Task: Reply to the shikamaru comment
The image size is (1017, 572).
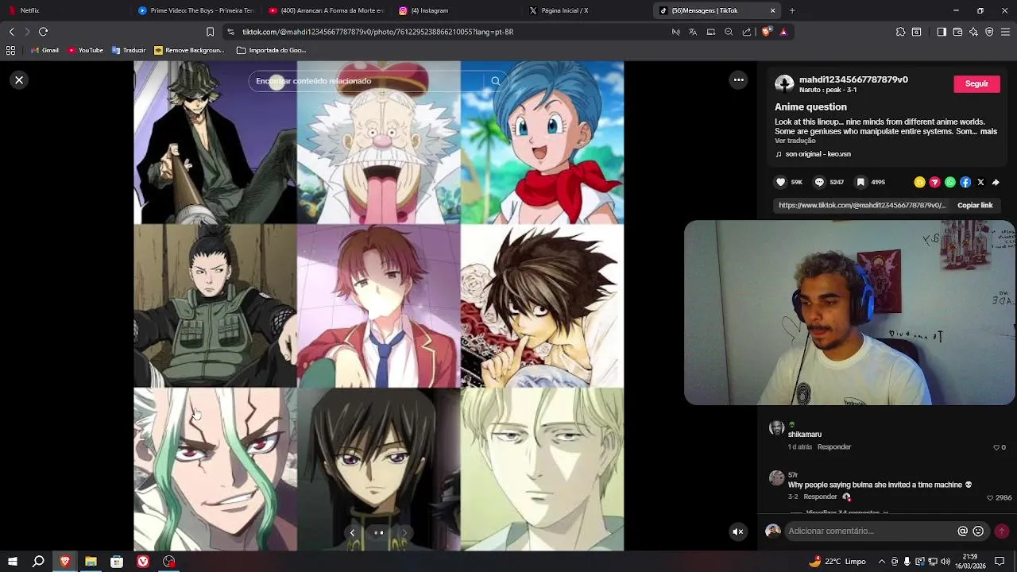Action: click(x=834, y=447)
